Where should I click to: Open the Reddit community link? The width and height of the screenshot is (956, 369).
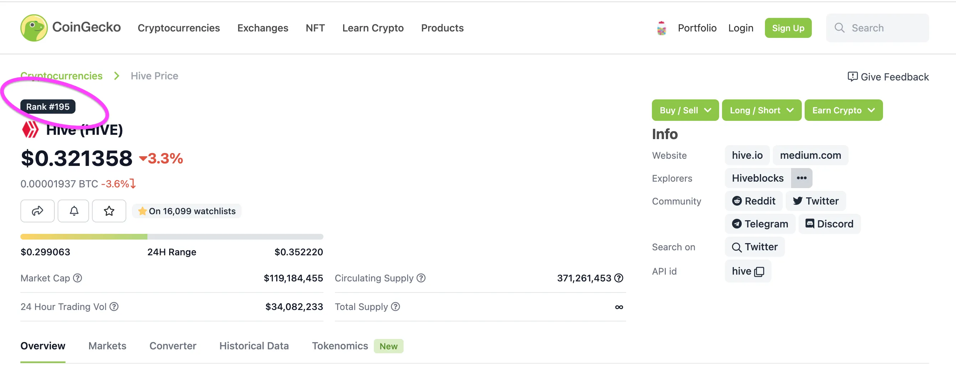click(753, 201)
